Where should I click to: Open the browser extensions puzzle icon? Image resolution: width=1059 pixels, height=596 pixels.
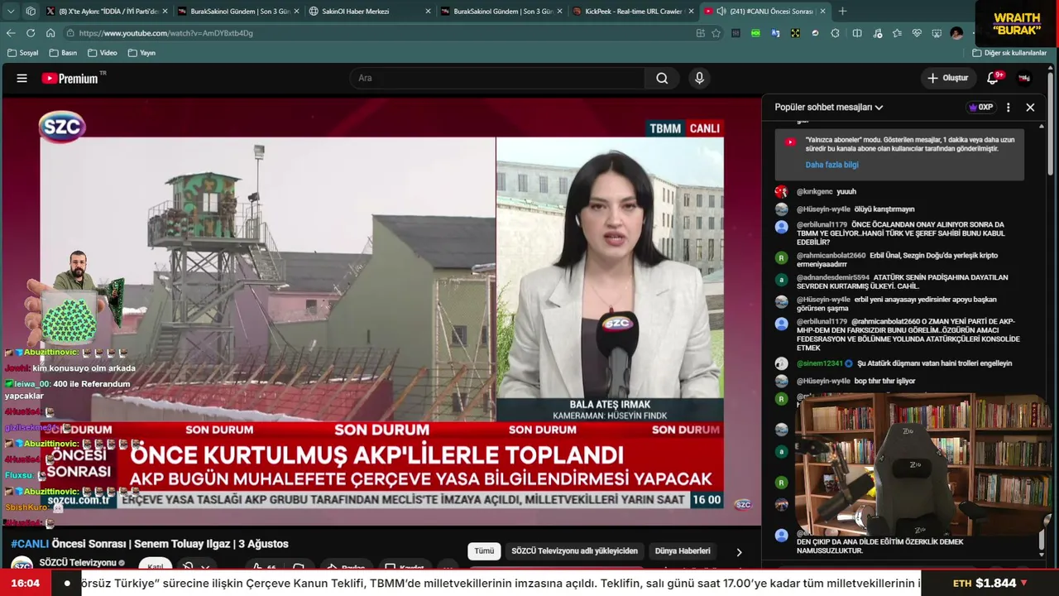click(x=835, y=33)
